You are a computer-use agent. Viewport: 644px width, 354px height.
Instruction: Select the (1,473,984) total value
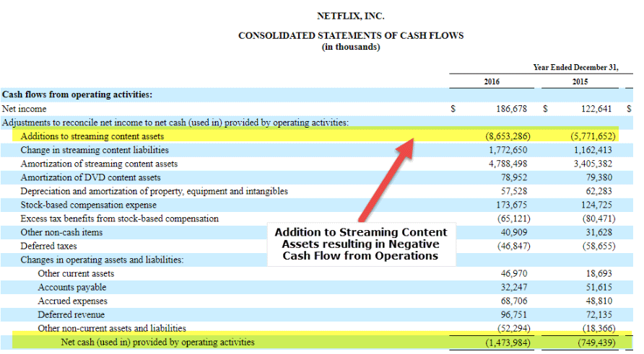pos(508,342)
